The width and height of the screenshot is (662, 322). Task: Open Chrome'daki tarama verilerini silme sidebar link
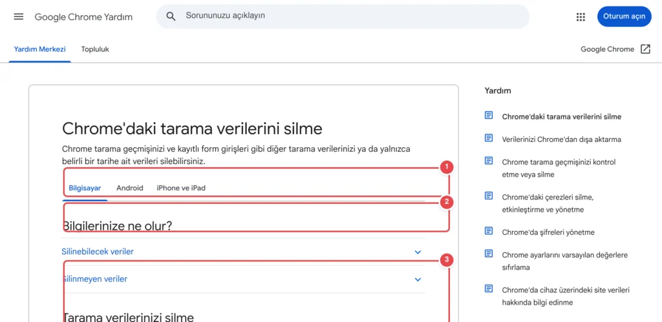[562, 117]
